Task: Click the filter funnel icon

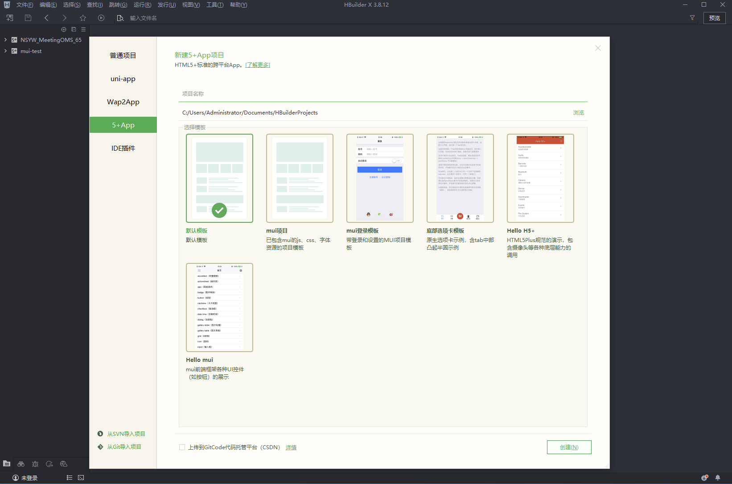Action: 692,18
